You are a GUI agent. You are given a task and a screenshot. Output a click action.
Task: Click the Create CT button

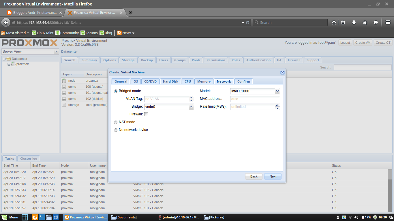(x=383, y=43)
